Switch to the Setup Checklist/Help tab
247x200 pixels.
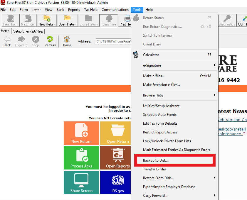click(28, 31)
